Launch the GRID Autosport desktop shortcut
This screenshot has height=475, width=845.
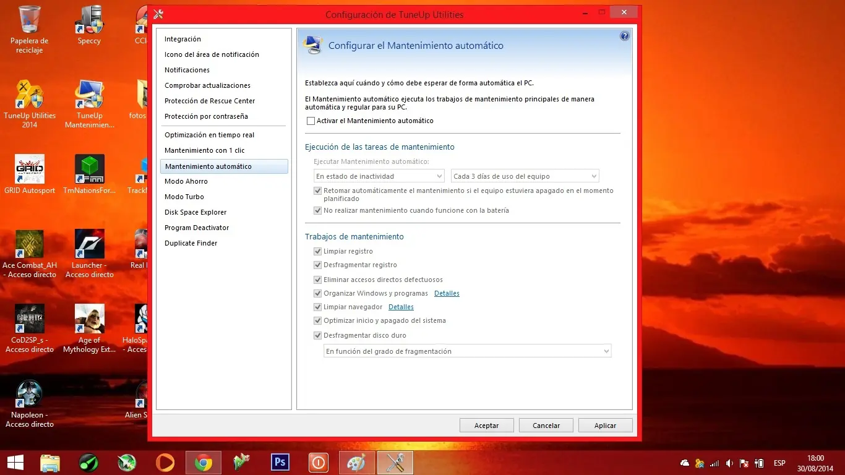[30, 174]
